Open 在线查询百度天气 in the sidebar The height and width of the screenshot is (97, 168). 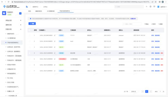[13, 87]
